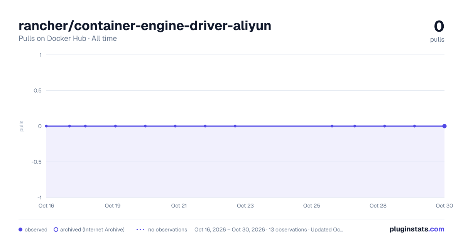Click the Oct 30 x-axis label
Image resolution: width=463 pixels, height=243 pixels.
click(444, 206)
